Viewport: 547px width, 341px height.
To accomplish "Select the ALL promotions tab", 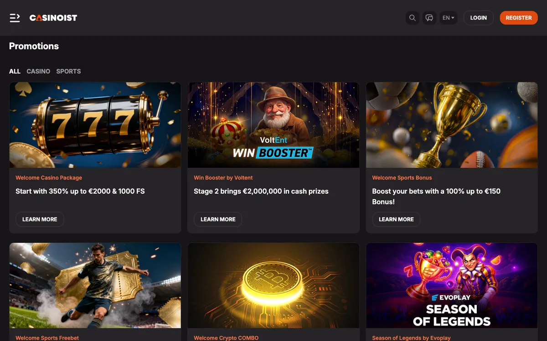I will [15, 71].
